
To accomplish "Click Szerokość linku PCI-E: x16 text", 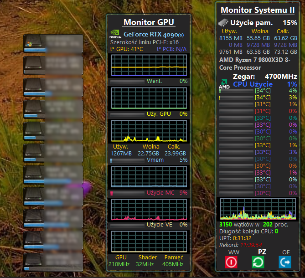I will click(x=145, y=42).
